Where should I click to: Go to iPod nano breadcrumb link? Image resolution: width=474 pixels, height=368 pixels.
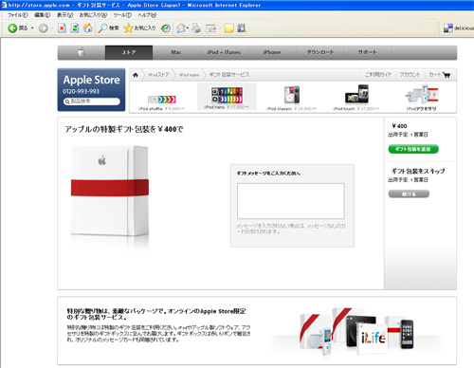190,75
